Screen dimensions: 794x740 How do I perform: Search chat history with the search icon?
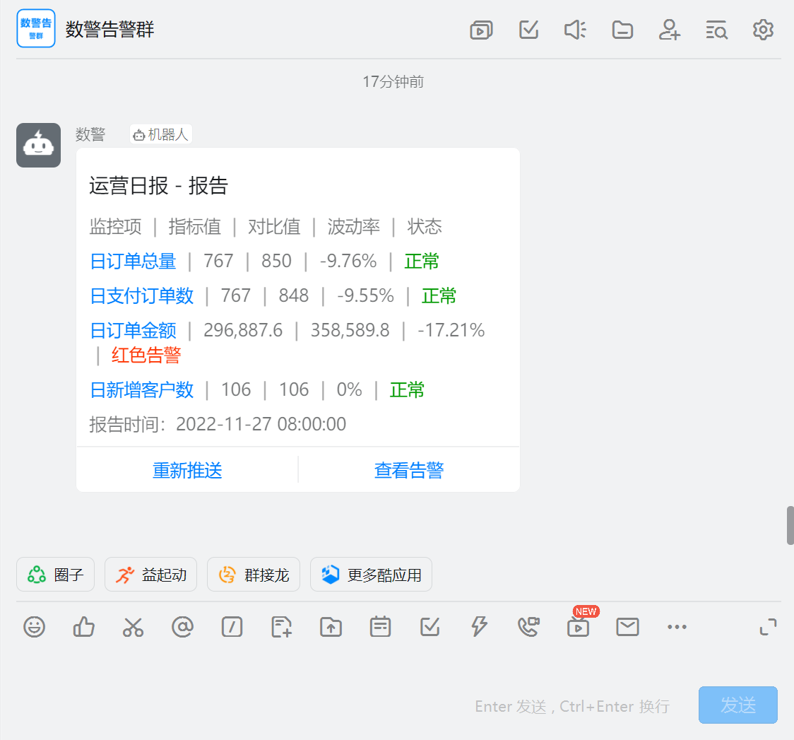click(716, 30)
